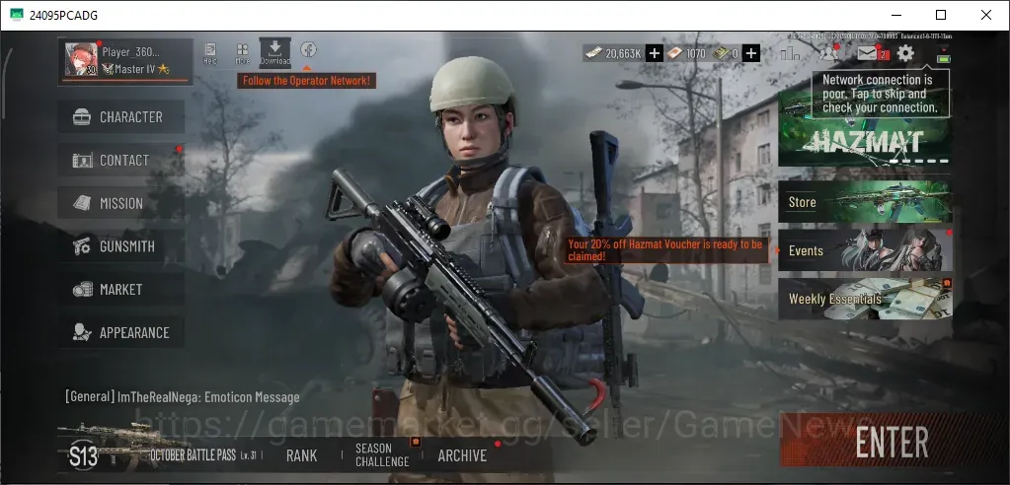The image size is (1010, 485).
Task: Click the 24095PCADG window app icon
Action: [x=17, y=15]
